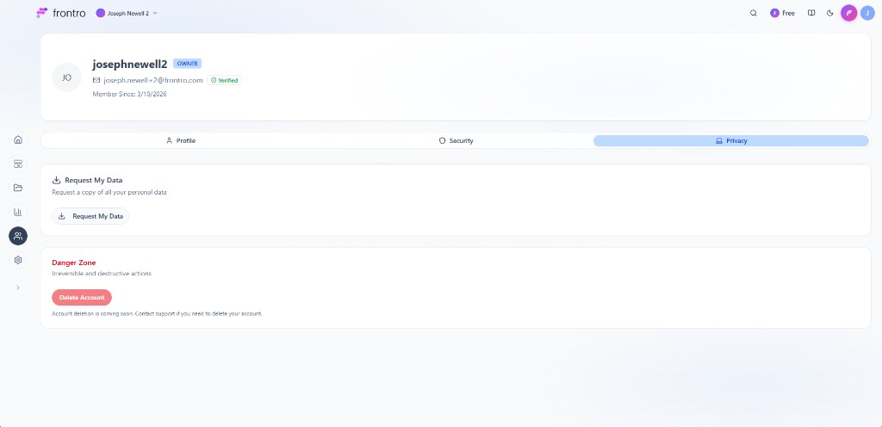Expand the sidebar with the chevron
The height and width of the screenshot is (427, 882).
(x=18, y=288)
